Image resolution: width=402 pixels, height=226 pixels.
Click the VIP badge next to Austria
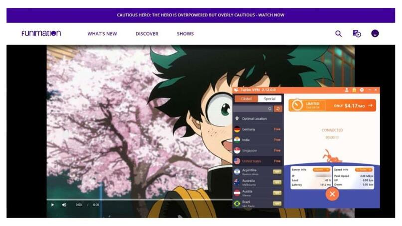(x=277, y=193)
